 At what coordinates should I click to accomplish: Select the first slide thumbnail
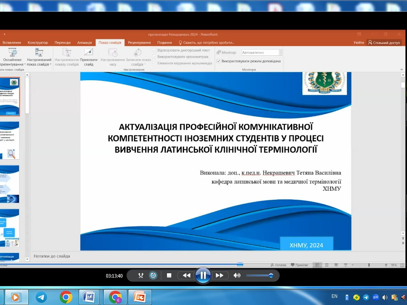point(10,97)
